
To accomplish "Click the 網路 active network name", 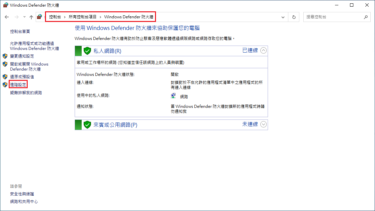I will [x=184, y=97].
